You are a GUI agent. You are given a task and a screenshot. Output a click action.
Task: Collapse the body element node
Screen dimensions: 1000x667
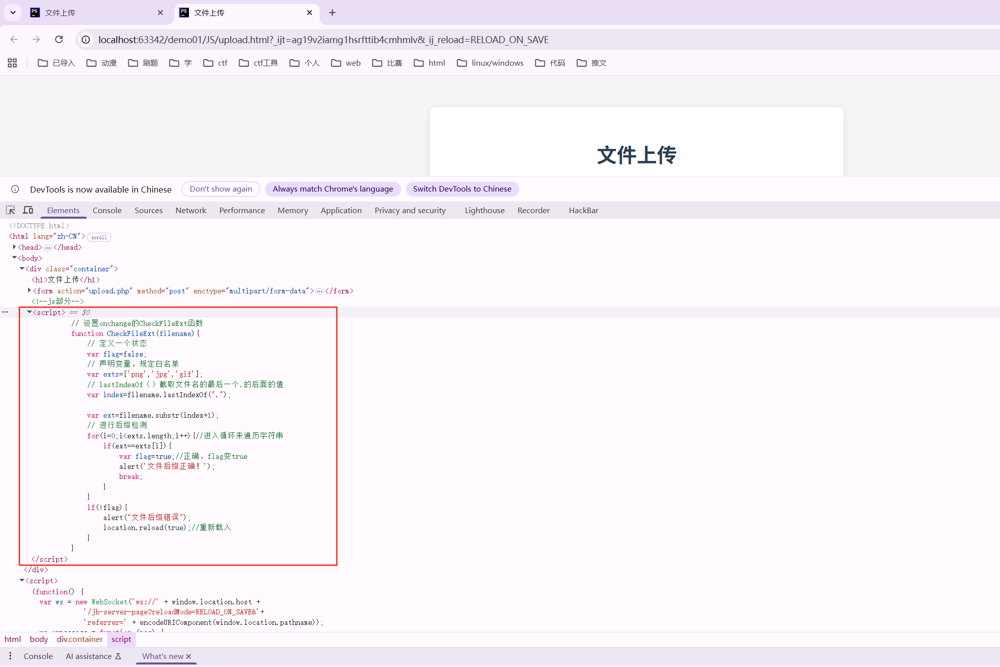(14, 258)
